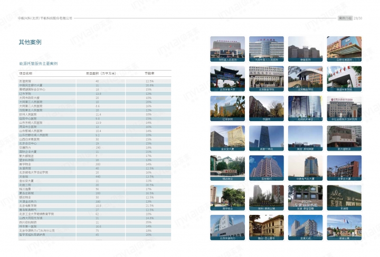
Task: Click the 其他案例 page heading
Action: (x=30, y=42)
